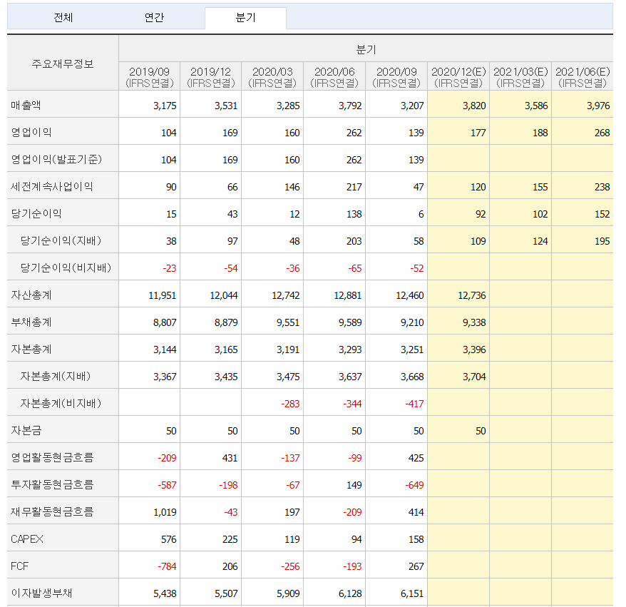The width and height of the screenshot is (626, 607).
Task: Click the 부채총계 estimate 9,338
Action: pyautogui.click(x=474, y=322)
